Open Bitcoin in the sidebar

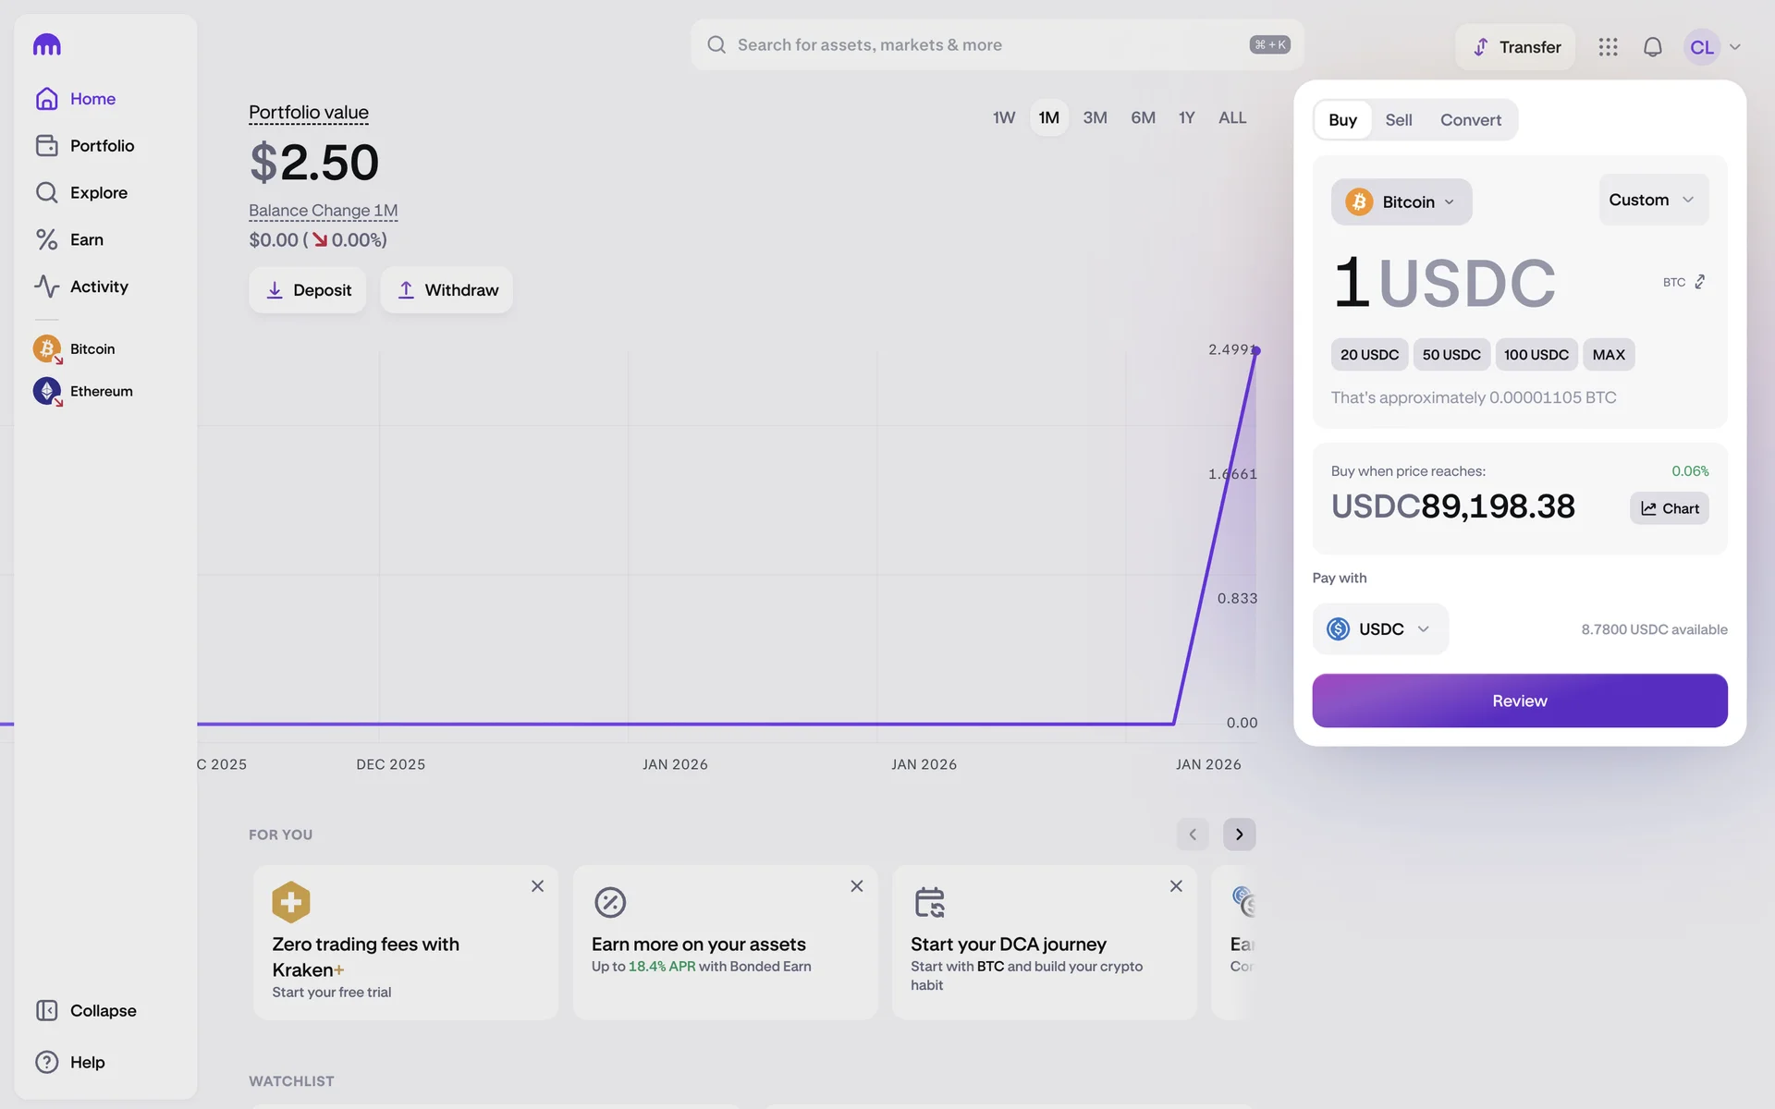pyautogui.click(x=92, y=349)
